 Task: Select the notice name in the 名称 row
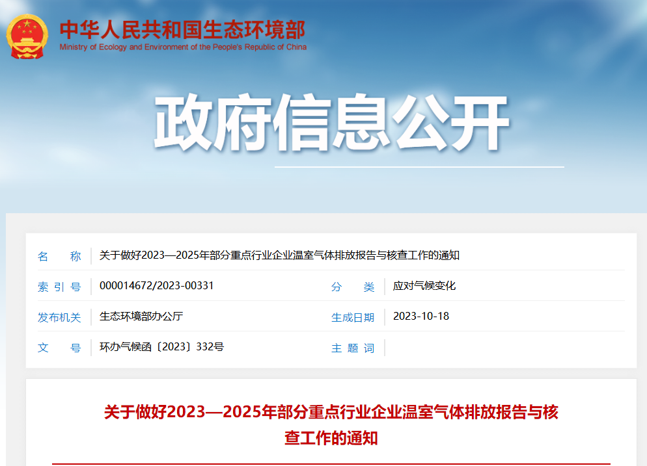coord(279,255)
